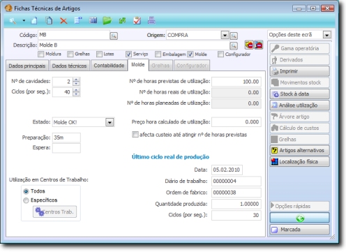
Task: Click lookup icon next to Origem field
Action: click(x=234, y=36)
